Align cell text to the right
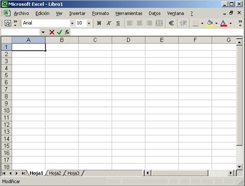The width and height of the screenshot is (245, 186). click(x=149, y=23)
